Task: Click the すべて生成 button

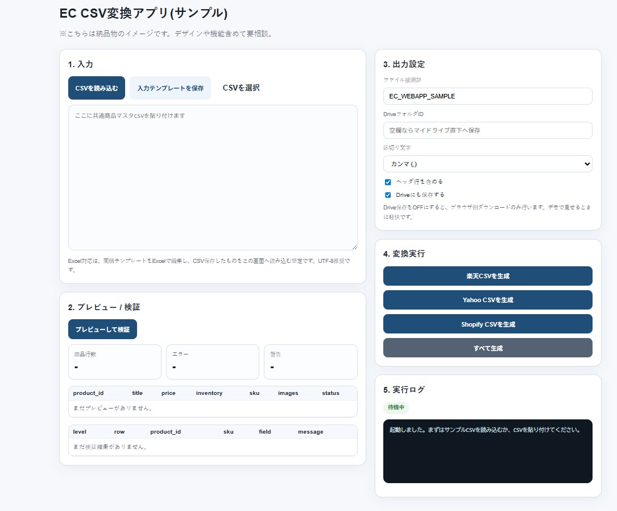Action: pyautogui.click(x=487, y=348)
